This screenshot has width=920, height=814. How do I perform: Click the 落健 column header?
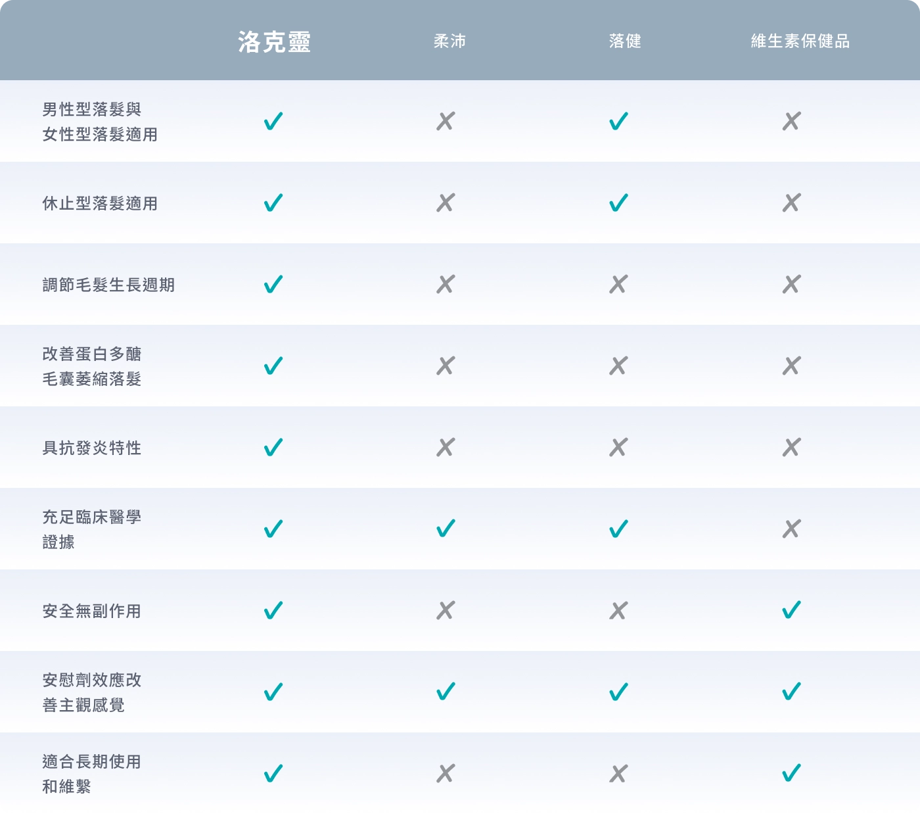[625, 41]
